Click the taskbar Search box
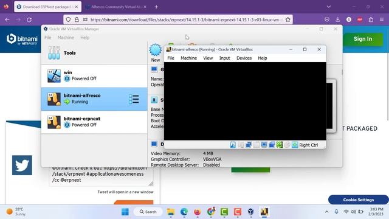 148,212
